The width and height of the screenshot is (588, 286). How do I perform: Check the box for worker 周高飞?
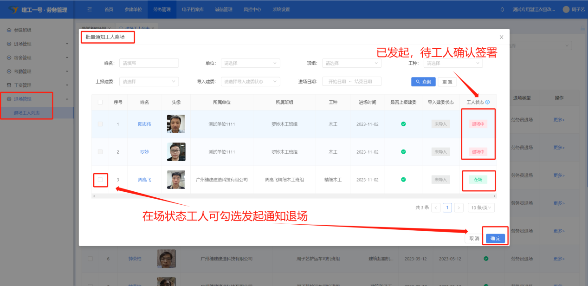(100, 180)
